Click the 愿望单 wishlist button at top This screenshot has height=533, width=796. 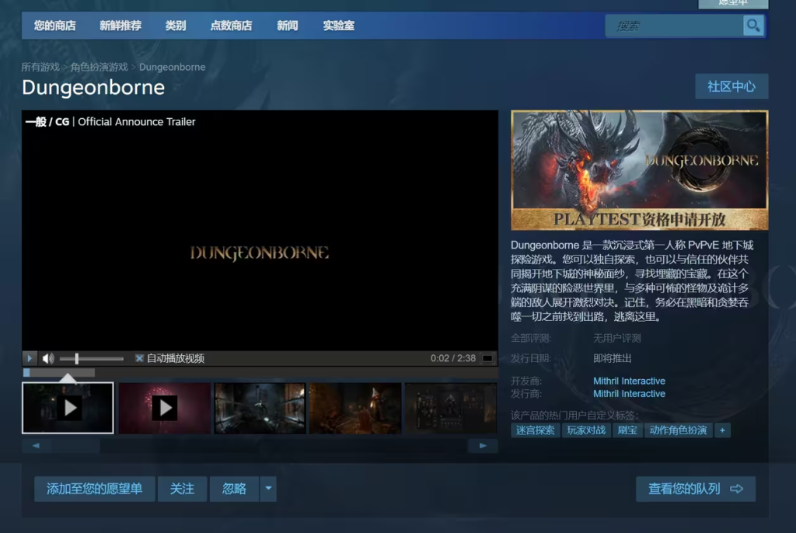[x=733, y=4]
